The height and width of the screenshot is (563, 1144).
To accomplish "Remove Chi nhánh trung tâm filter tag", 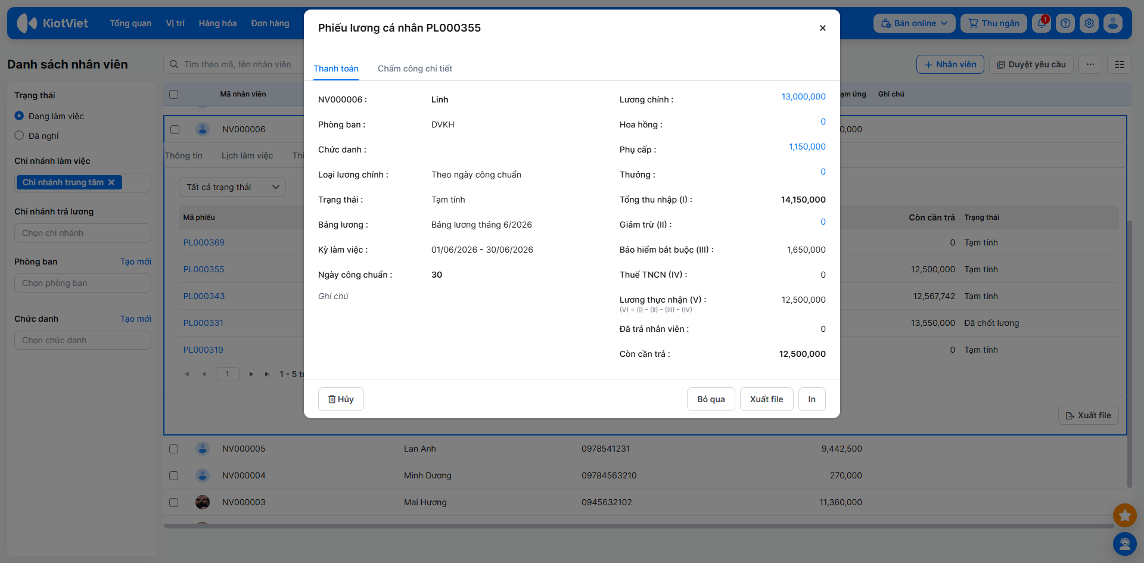I will tap(111, 182).
